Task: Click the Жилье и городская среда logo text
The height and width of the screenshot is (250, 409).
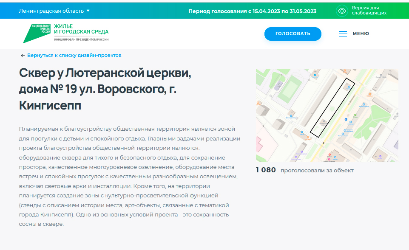Action: (81, 29)
